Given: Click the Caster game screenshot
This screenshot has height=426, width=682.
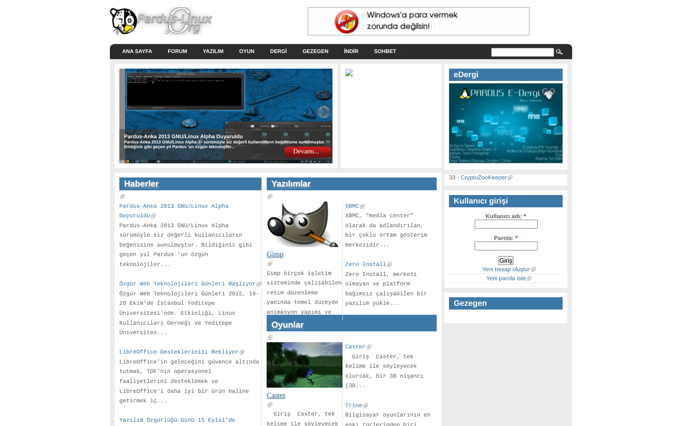Looking at the screenshot, I should [305, 365].
